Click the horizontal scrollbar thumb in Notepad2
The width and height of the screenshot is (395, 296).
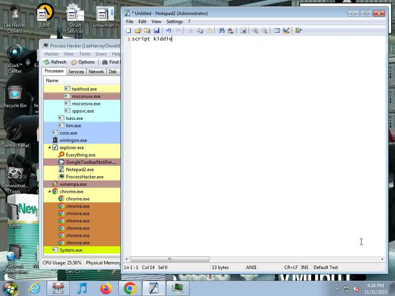170,259
